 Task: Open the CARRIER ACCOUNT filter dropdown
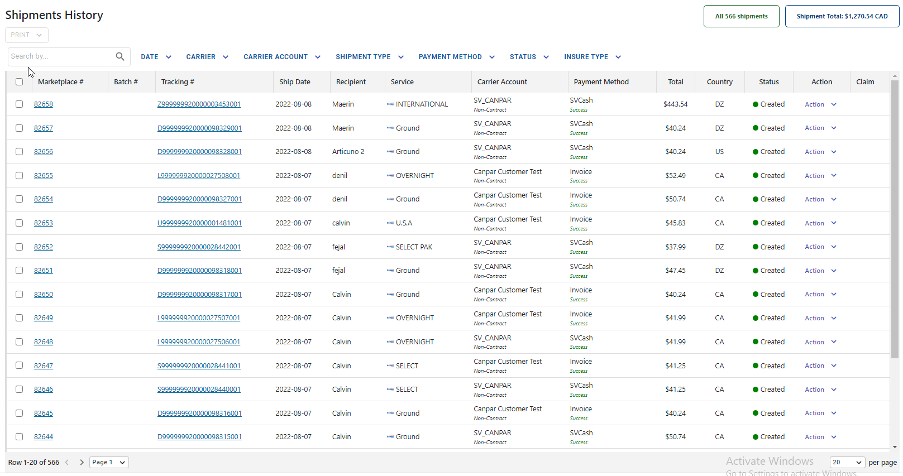click(x=282, y=57)
